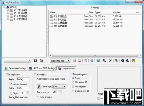The width and height of the screenshot is (144, 106).
Task: Click the delete profile icon beside the floppy
Action: tap(41, 61)
